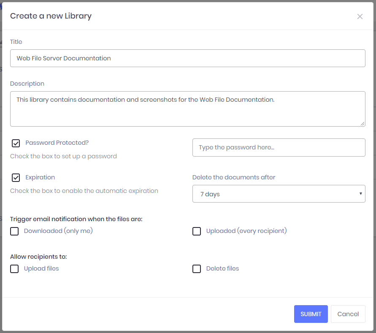Check the Downloaded (only me) notification option
The width and height of the screenshot is (376, 333).
[14, 231]
